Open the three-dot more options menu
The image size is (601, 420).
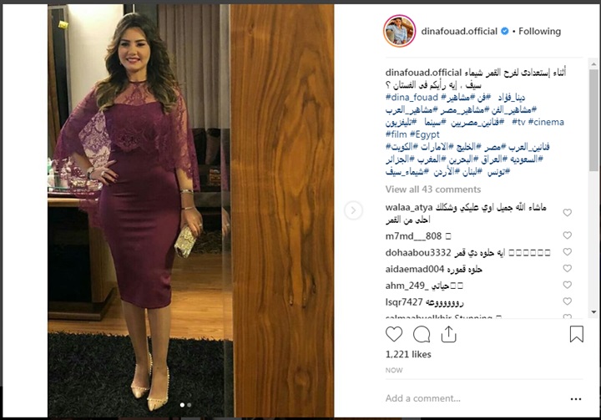pyautogui.click(x=576, y=399)
